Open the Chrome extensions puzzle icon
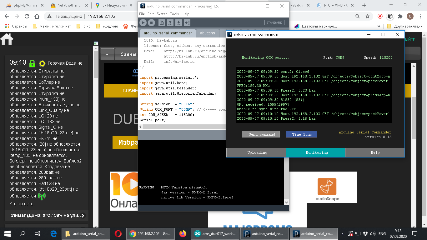427x240 pixels. click(400, 16)
